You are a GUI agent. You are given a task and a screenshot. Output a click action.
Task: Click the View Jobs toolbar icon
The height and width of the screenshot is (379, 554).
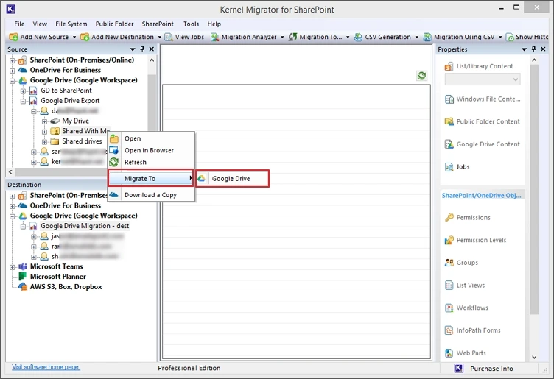point(169,37)
